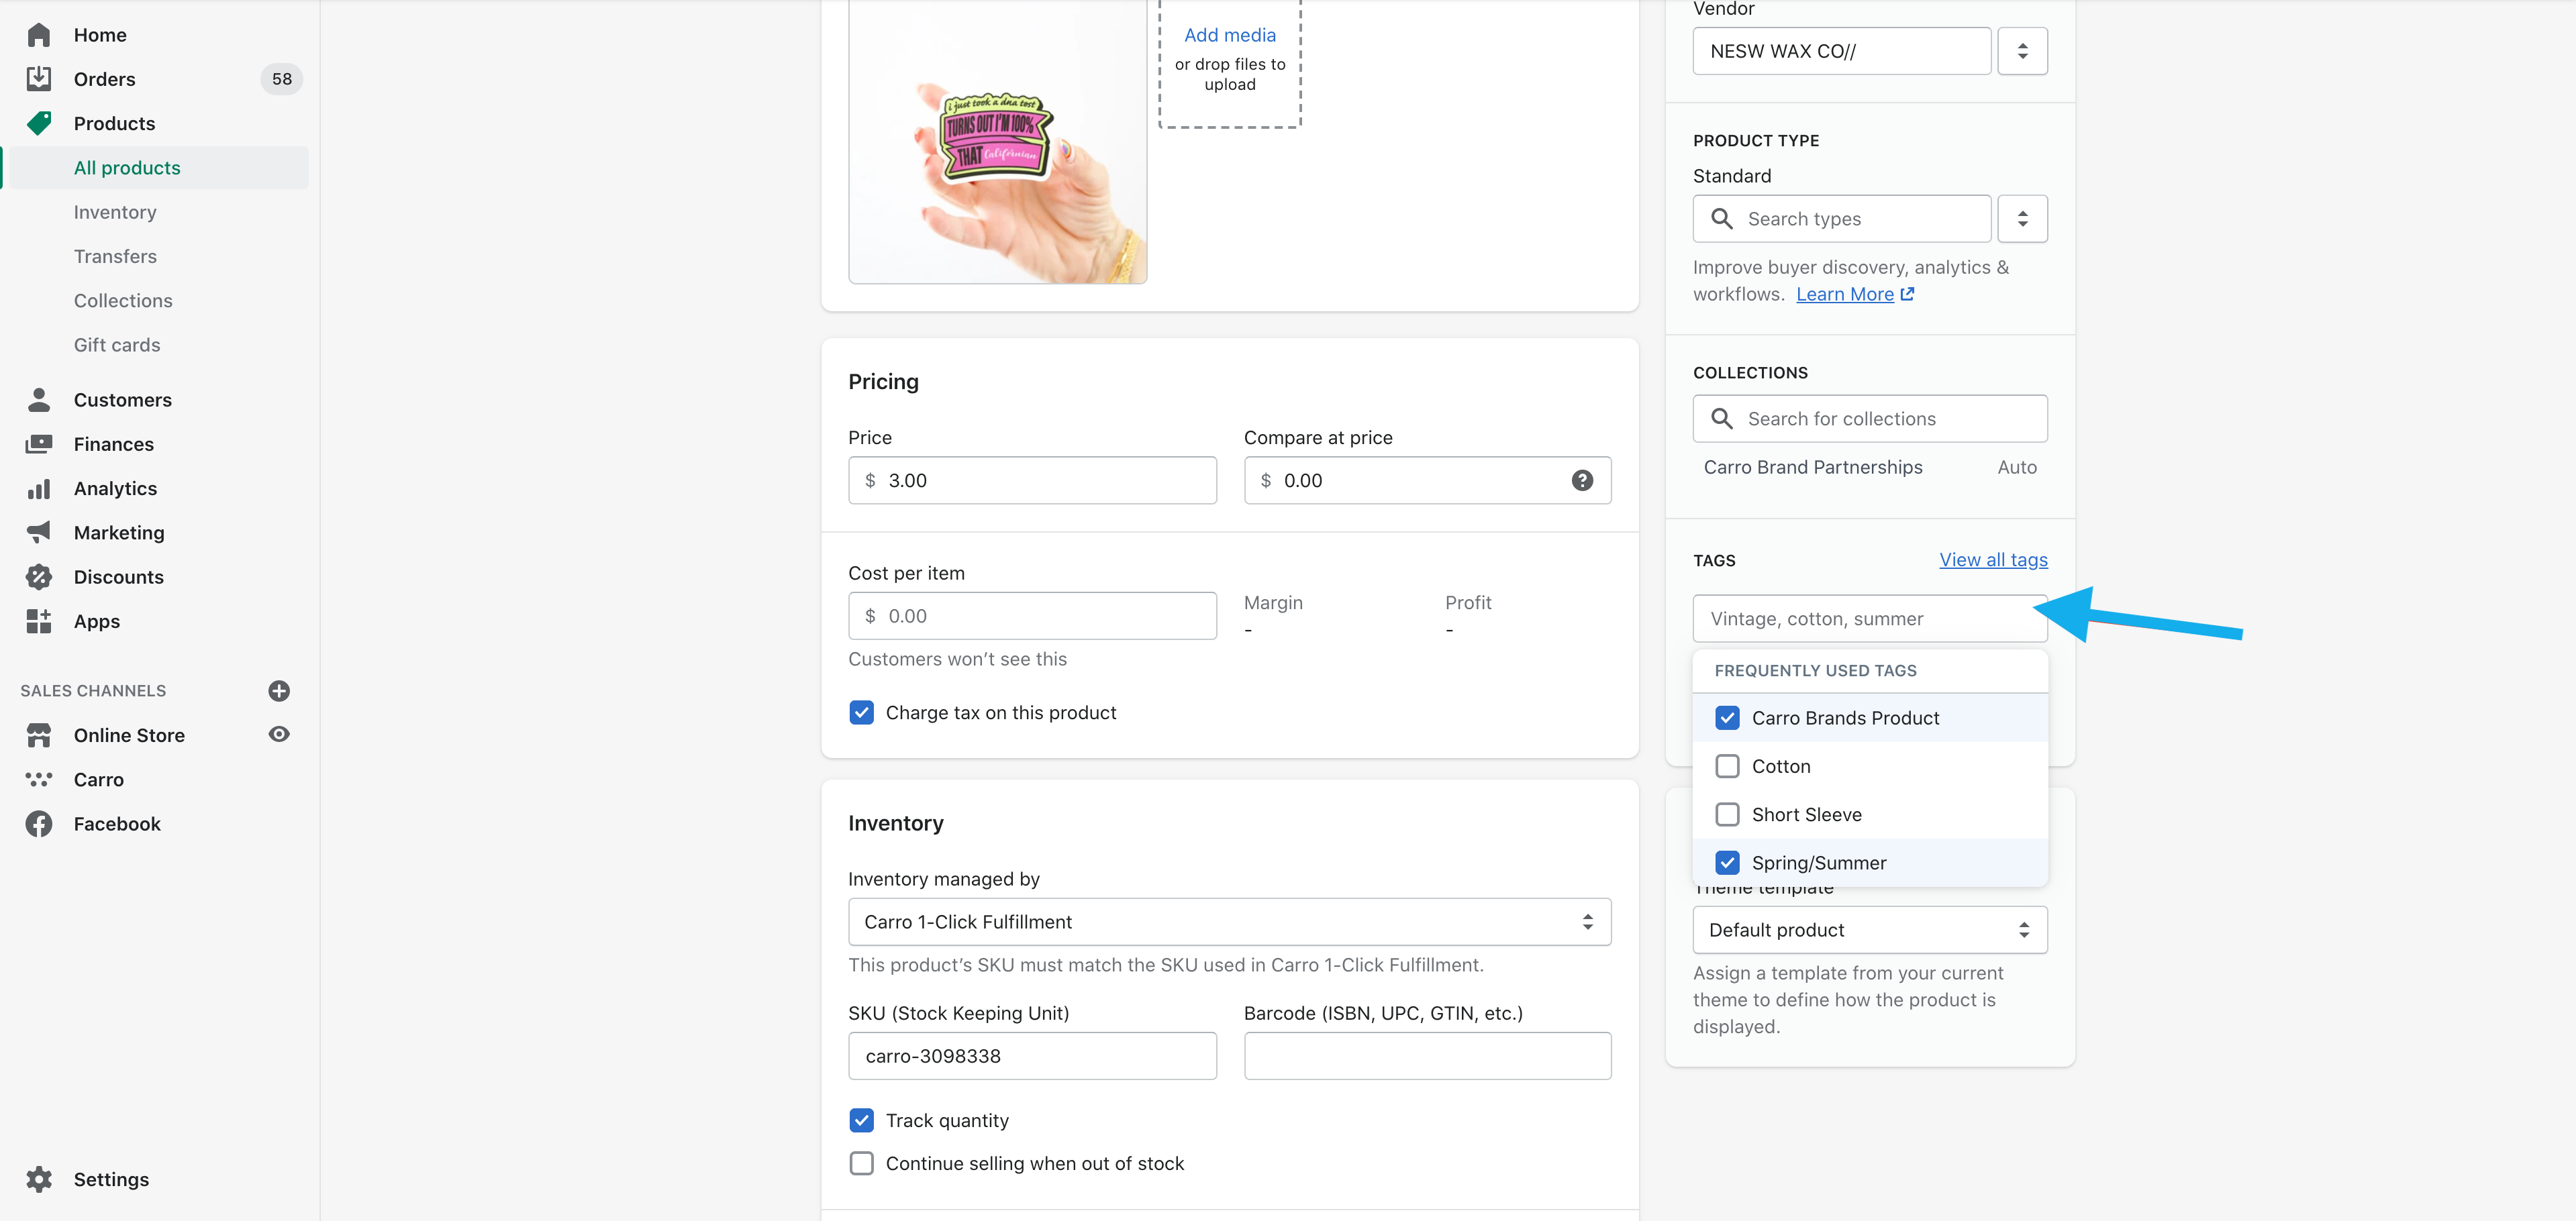Open Collections sidebar item
Viewport: 2576px width, 1221px height.
pyautogui.click(x=123, y=301)
